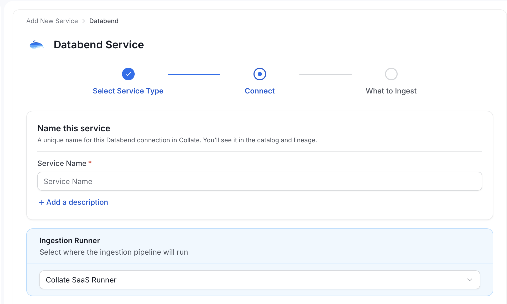Click the Name this service heading
This screenshot has height=304, width=507.
pos(74,128)
